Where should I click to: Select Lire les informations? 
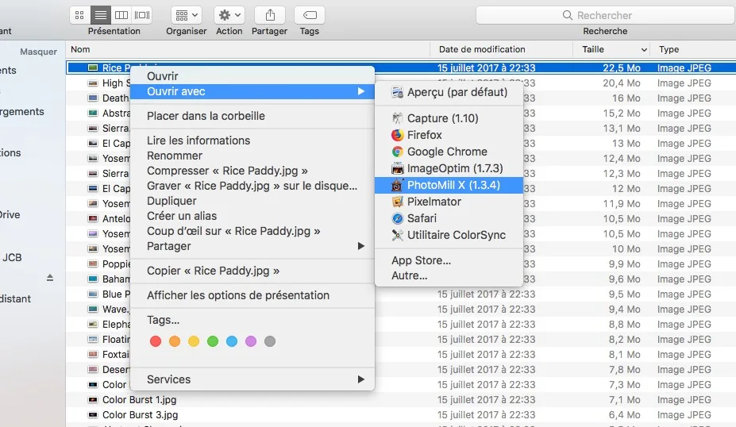pos(252,140)
